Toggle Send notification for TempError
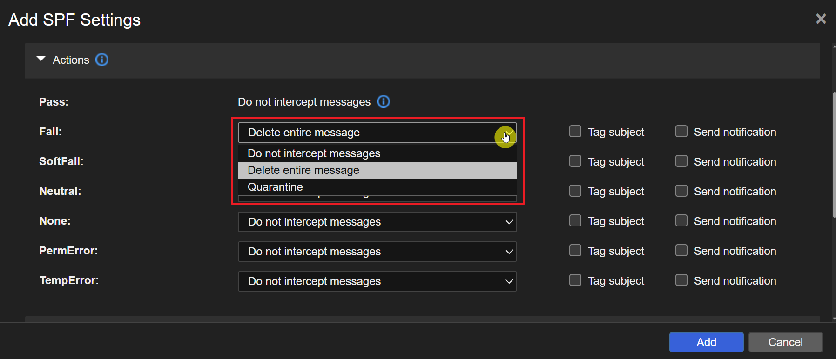This screenshot has height=359, width=836. (681, 280)
